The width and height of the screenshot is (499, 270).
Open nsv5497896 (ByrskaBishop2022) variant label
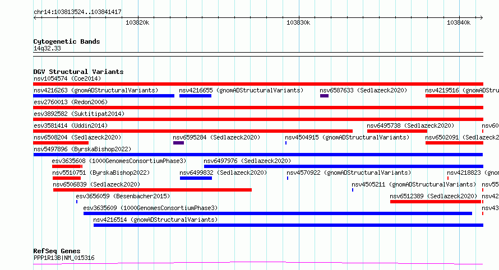coord(82,149)
